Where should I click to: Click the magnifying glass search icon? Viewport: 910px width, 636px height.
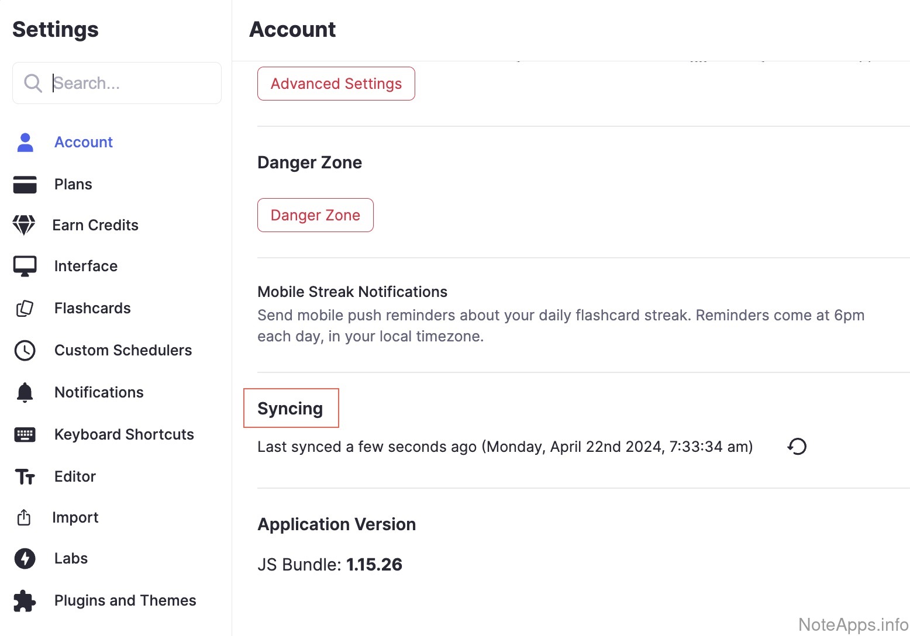point(33,83)
